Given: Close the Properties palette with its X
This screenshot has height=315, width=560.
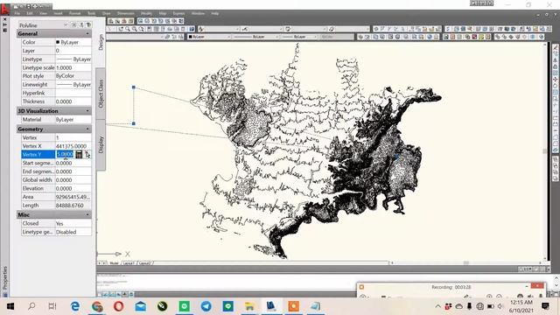Looking at the screenshot, I should pos(4,19).
